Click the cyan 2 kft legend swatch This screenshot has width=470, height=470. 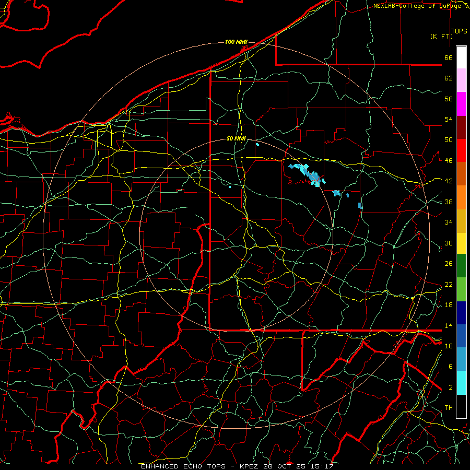tap(461, 383)
